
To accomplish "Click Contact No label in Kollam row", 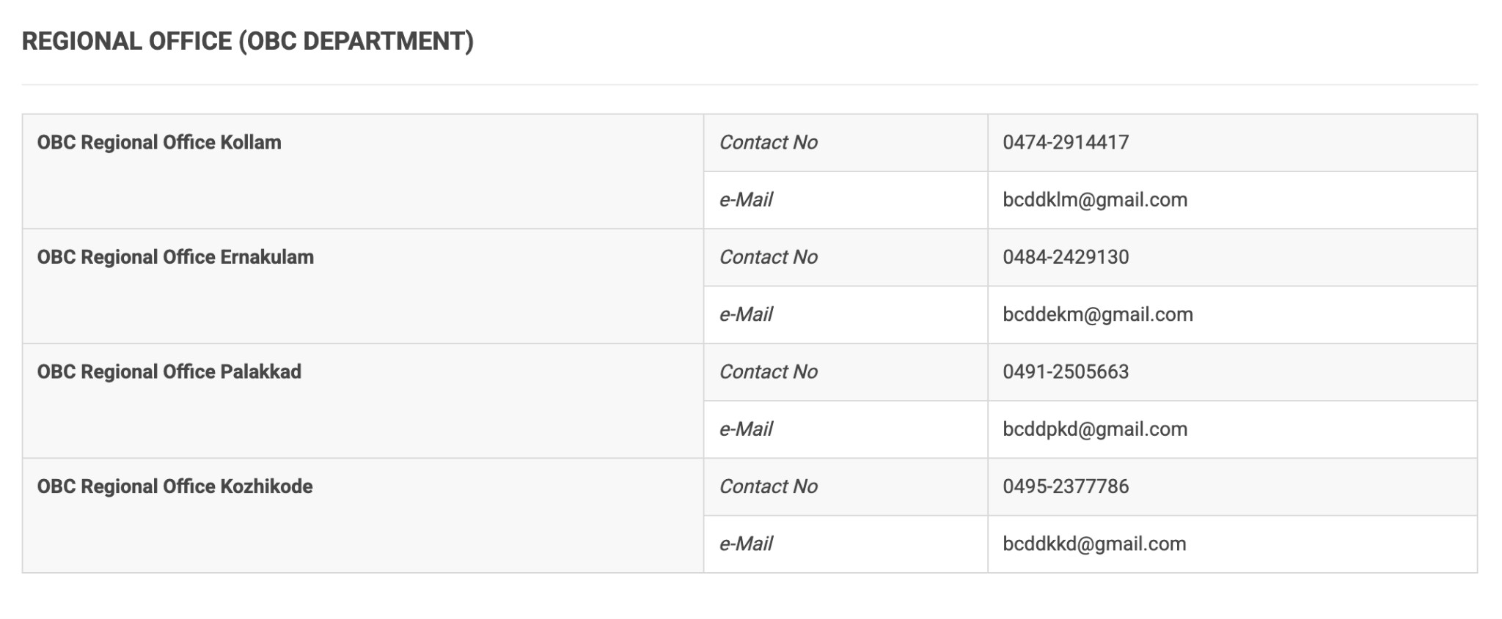I will tap(768, 142).
